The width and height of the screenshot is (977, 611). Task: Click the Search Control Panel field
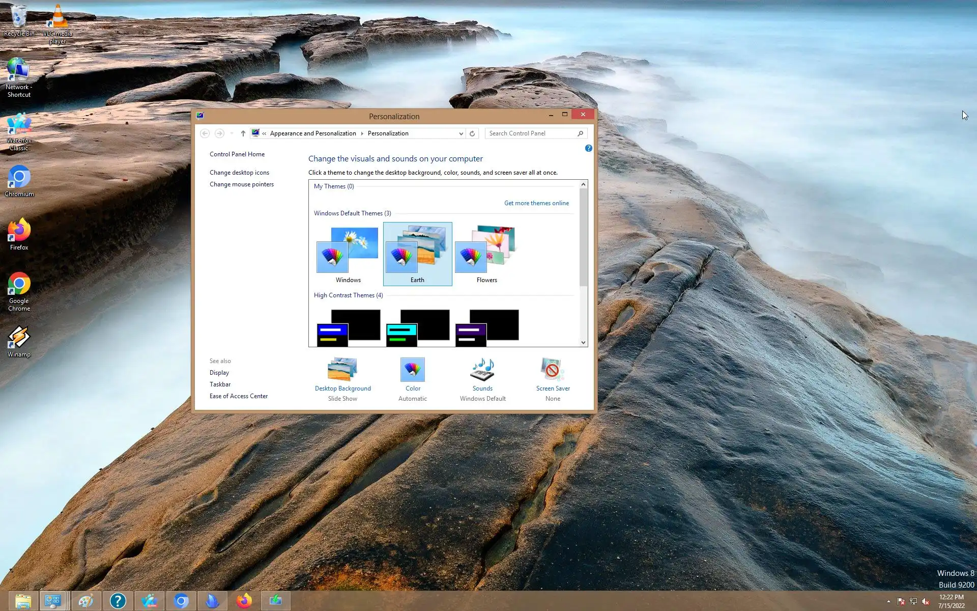pyautogui.click(x=531, y=133)
